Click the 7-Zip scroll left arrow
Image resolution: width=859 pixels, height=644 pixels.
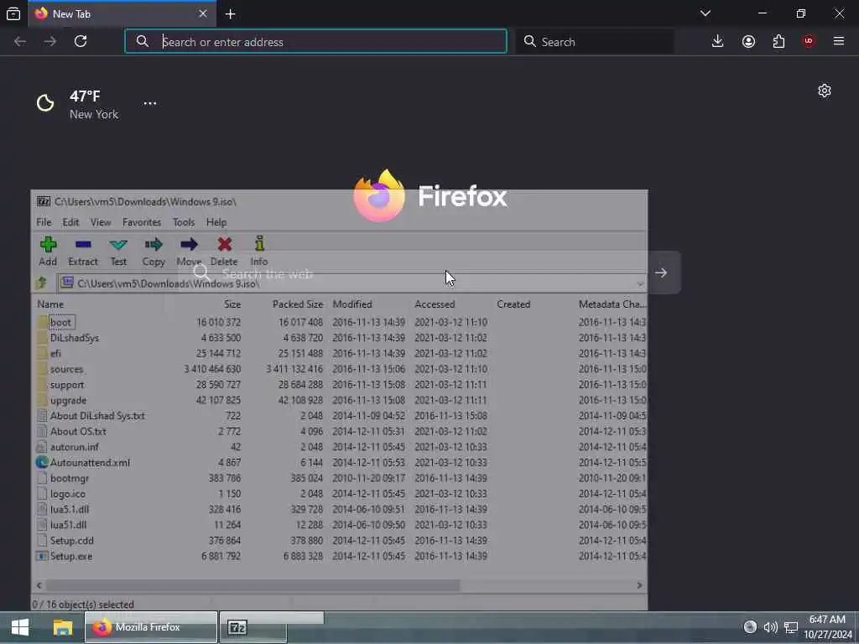(x=39, y=585)
